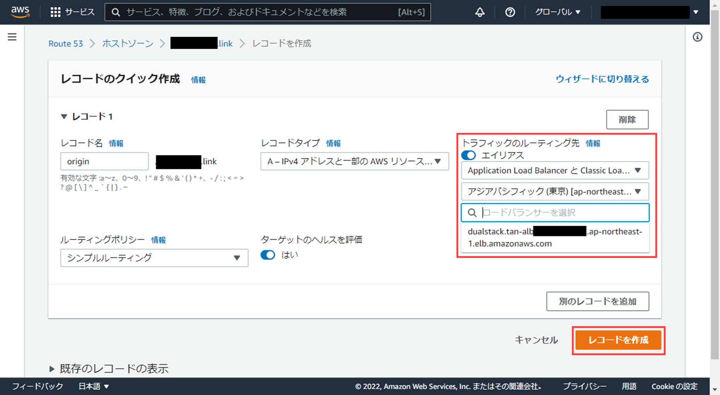Click 情報 next to トラフィックのルーティング先

click(x=593, y=143)
